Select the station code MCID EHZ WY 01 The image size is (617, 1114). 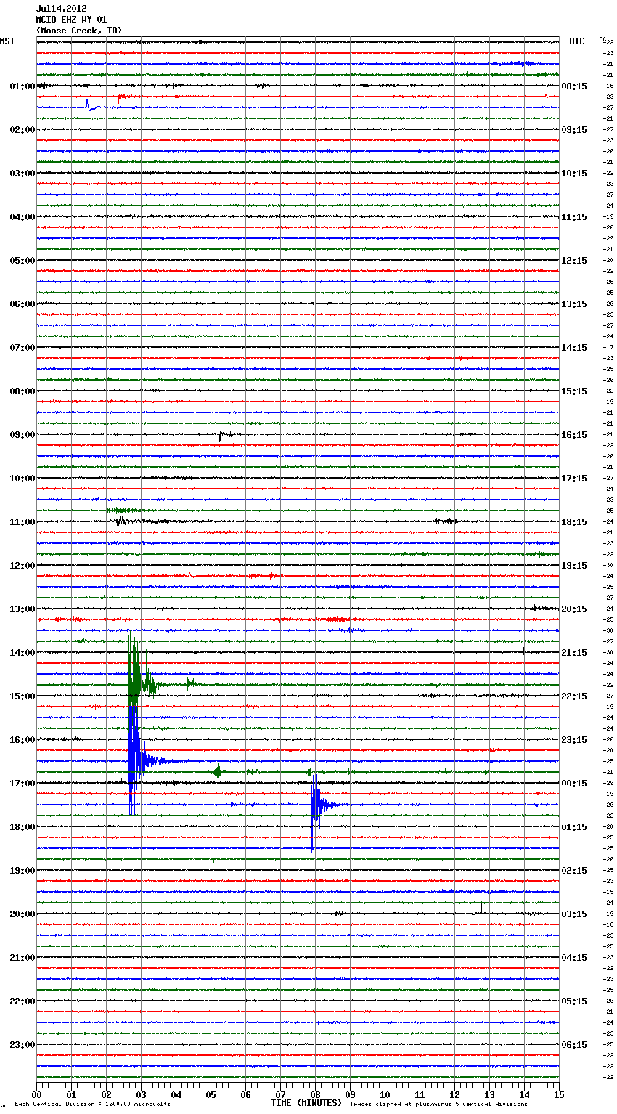[72, 20]
